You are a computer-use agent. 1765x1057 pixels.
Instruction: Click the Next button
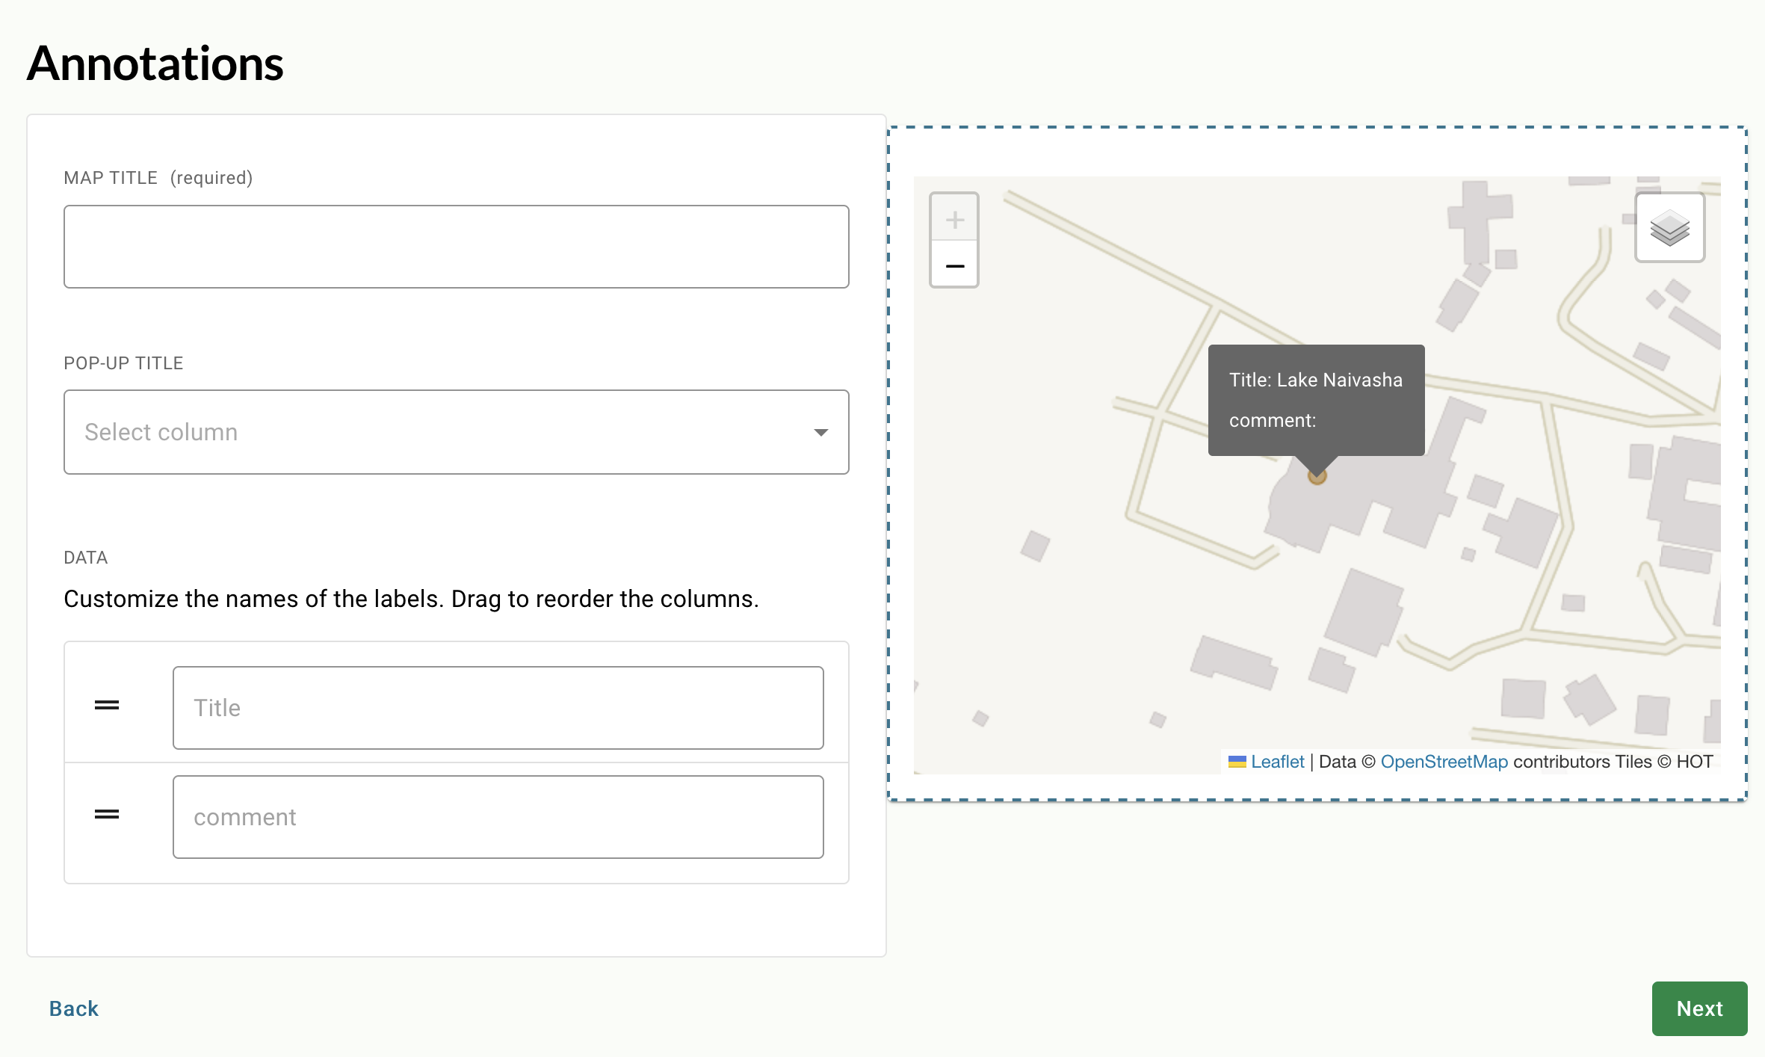[x=1699, y=1008]
